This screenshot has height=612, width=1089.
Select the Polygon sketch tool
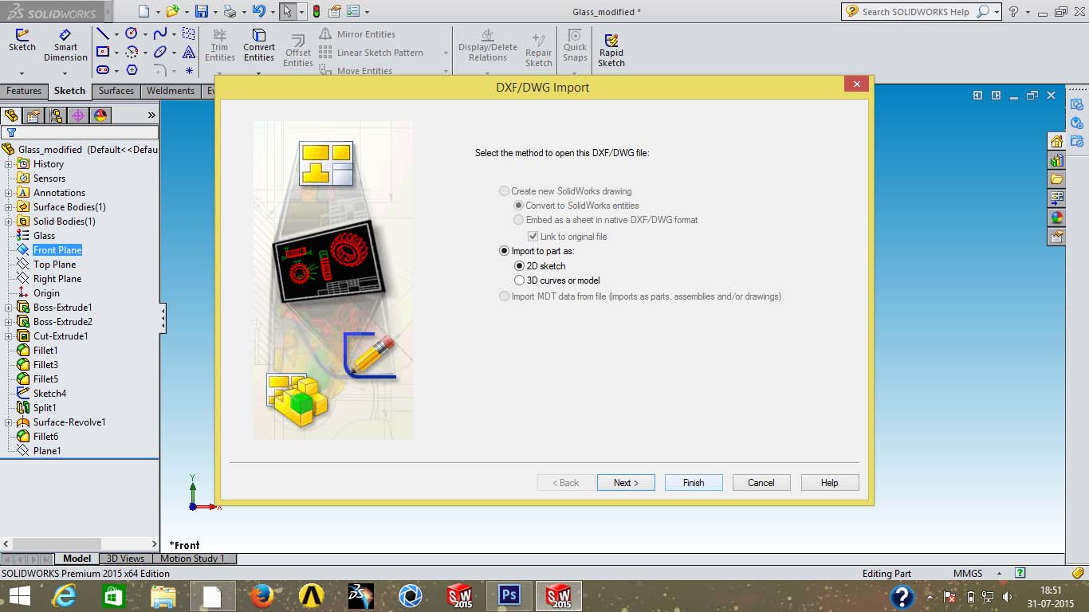tap(132, 70)
